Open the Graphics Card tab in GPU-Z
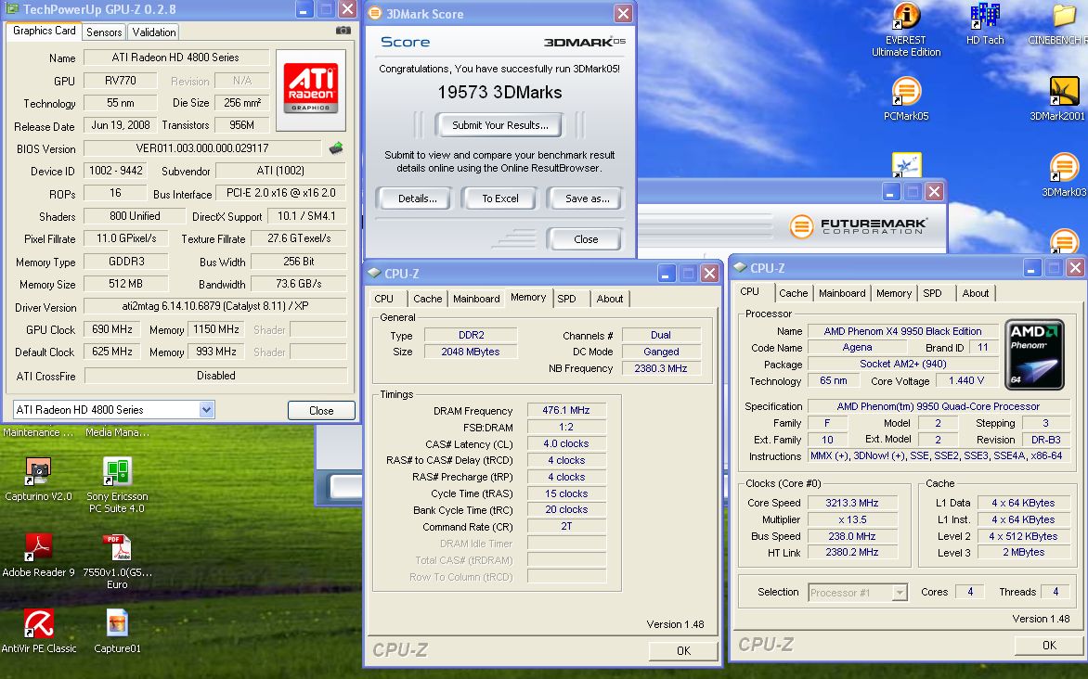 coord(45,31)
